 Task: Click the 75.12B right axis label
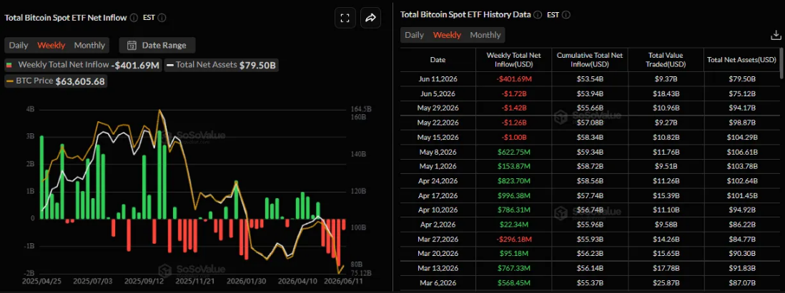[361, 272]
